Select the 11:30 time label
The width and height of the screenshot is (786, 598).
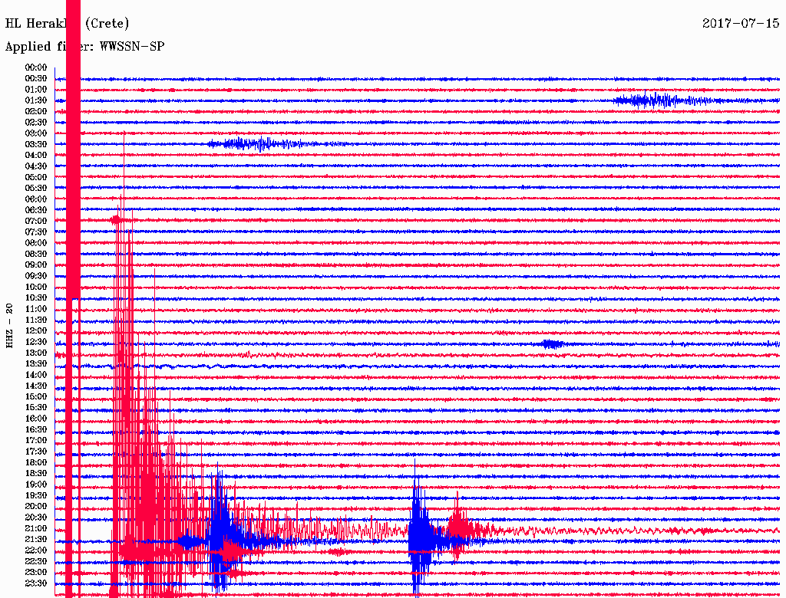click(35, 320)
